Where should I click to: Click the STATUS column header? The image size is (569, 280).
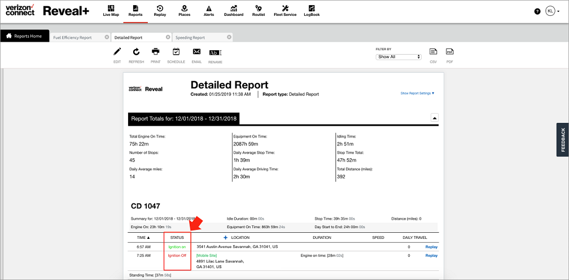(x=177, y=238)
